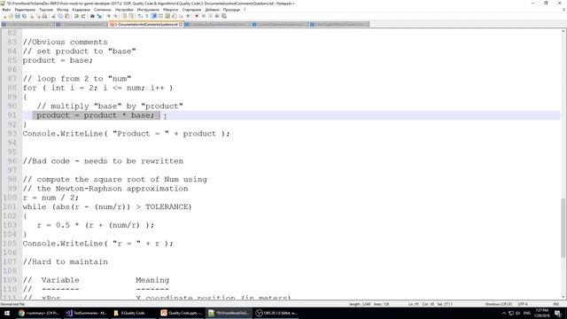Open the Търсене menu

point(46,10)
